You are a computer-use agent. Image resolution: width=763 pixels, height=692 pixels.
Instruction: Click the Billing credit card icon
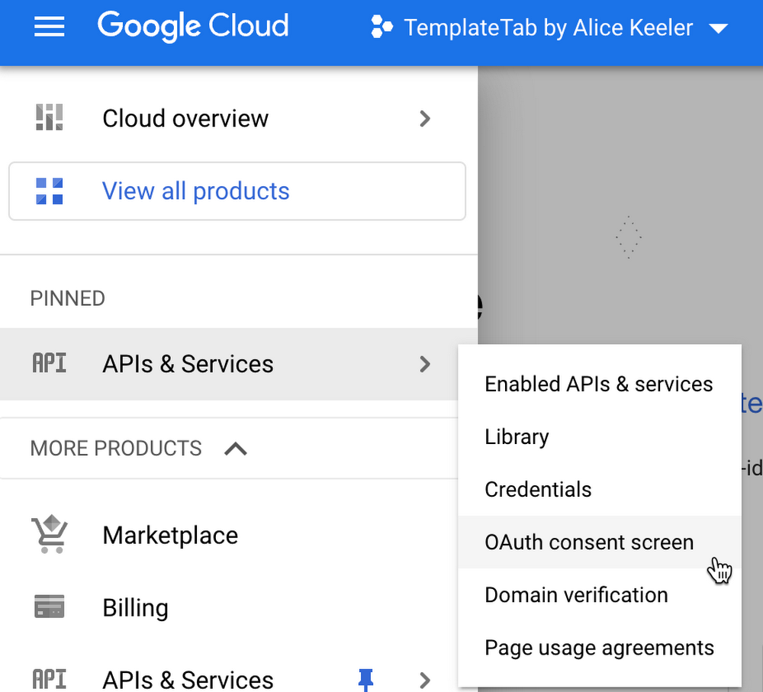point(50,607)
